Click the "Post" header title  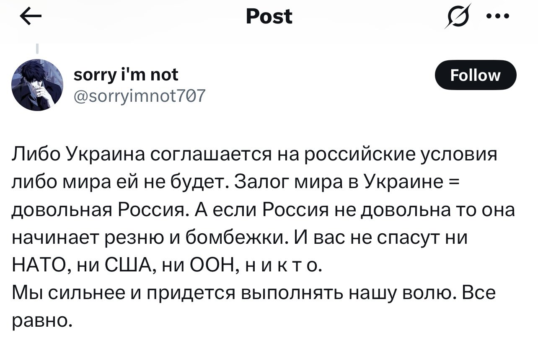[269, 16]
